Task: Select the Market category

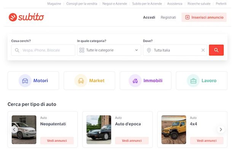Action: [x=89, y=81]
